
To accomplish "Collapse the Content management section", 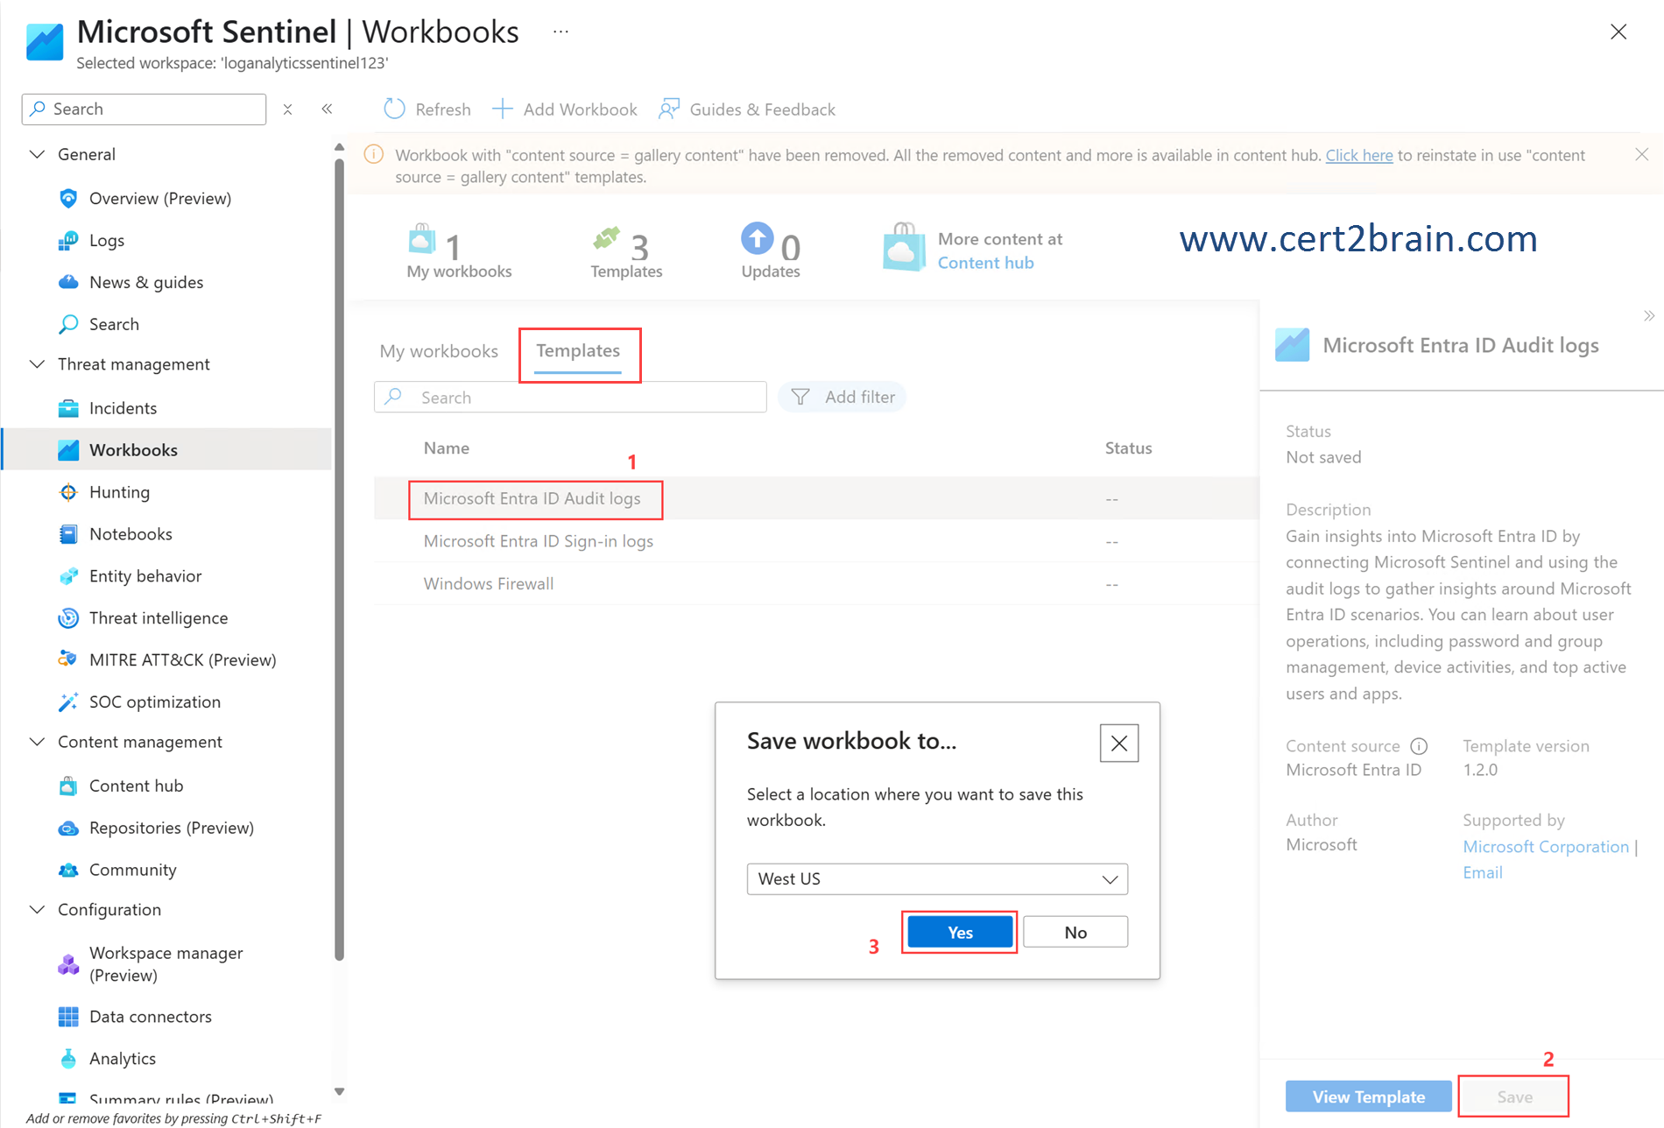I will (37, 742).
